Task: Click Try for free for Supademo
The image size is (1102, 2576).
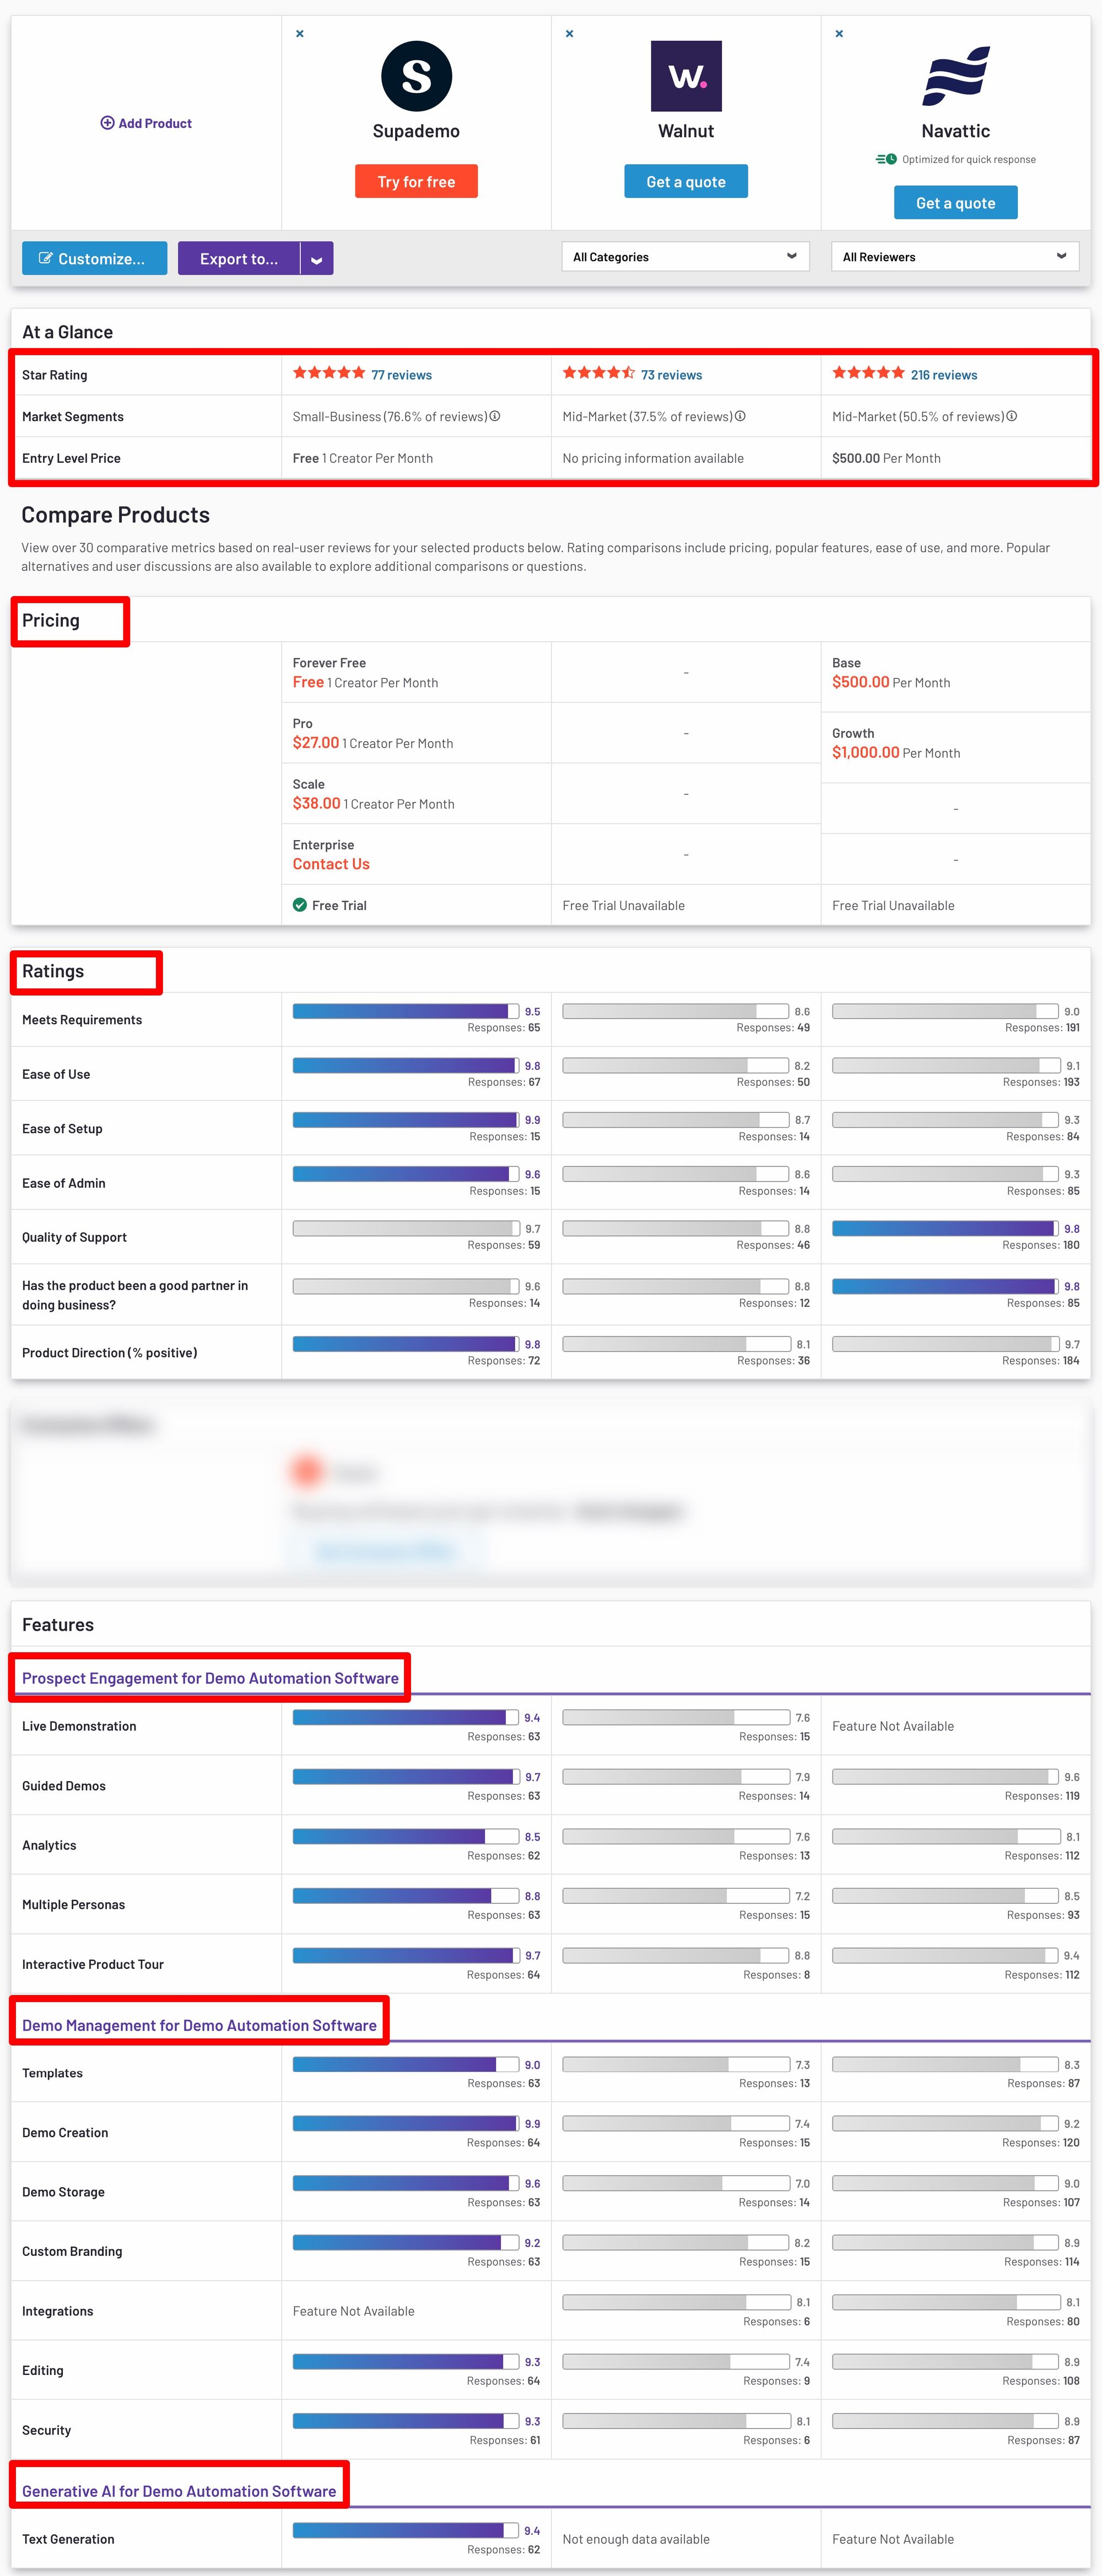Action: pos(416,182)
